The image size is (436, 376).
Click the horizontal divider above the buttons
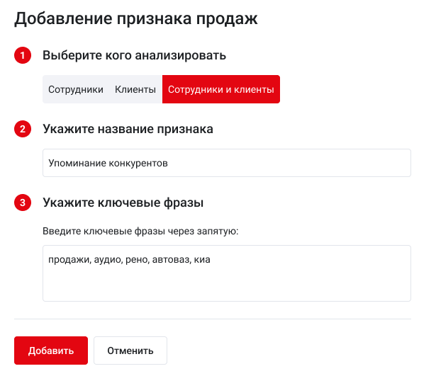[213, 319]
